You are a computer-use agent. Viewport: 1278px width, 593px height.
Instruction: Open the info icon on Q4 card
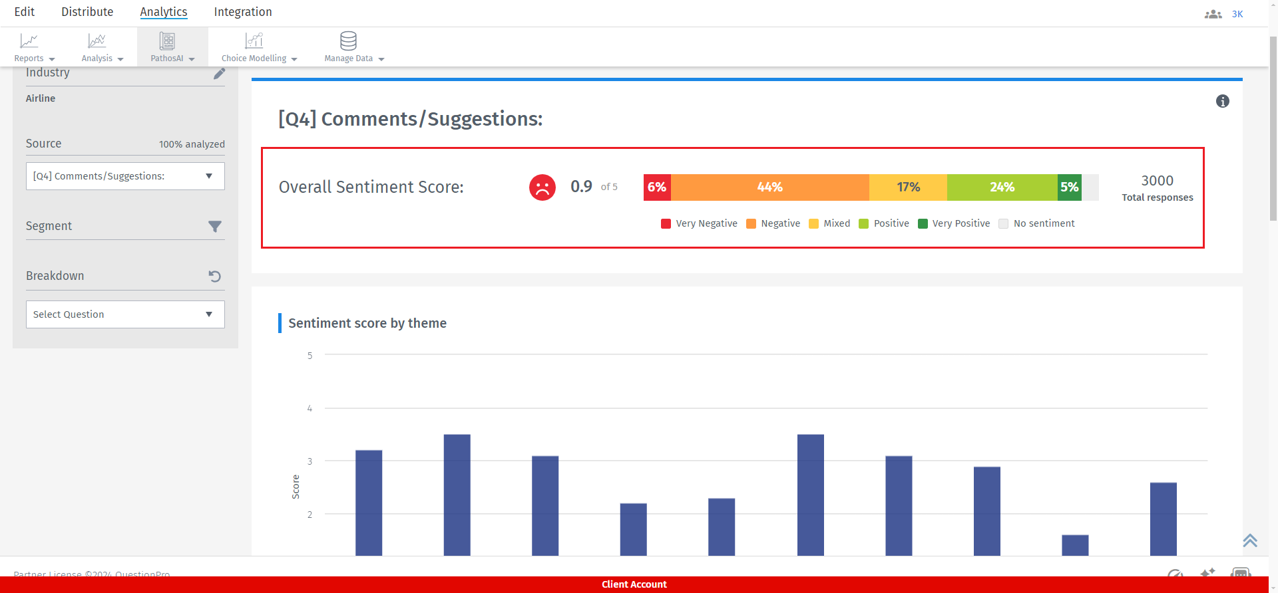point(1223,101)
